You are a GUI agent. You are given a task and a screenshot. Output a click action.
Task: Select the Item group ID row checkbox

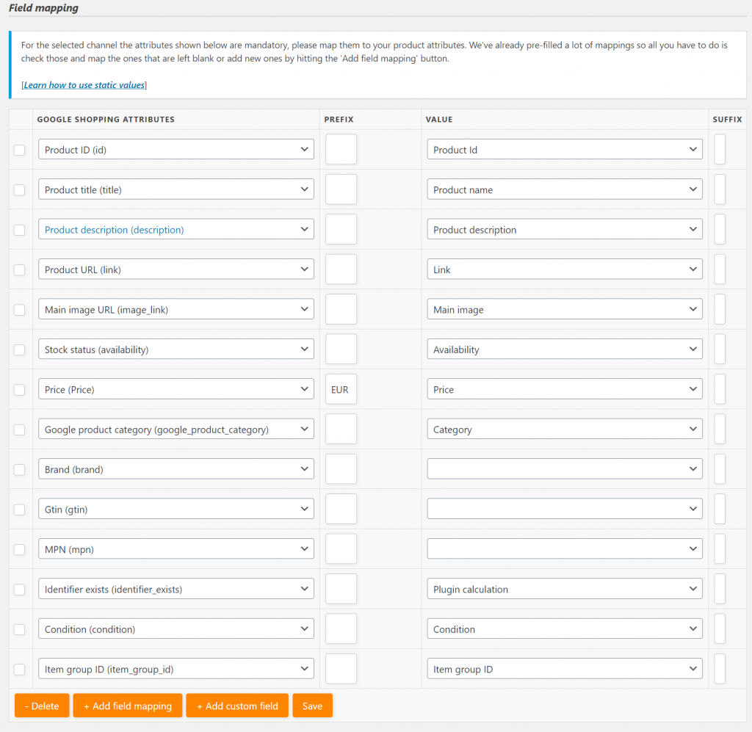(x=19, y=669)
